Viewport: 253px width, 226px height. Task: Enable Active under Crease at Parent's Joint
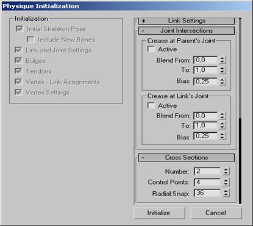coord(151,49)
